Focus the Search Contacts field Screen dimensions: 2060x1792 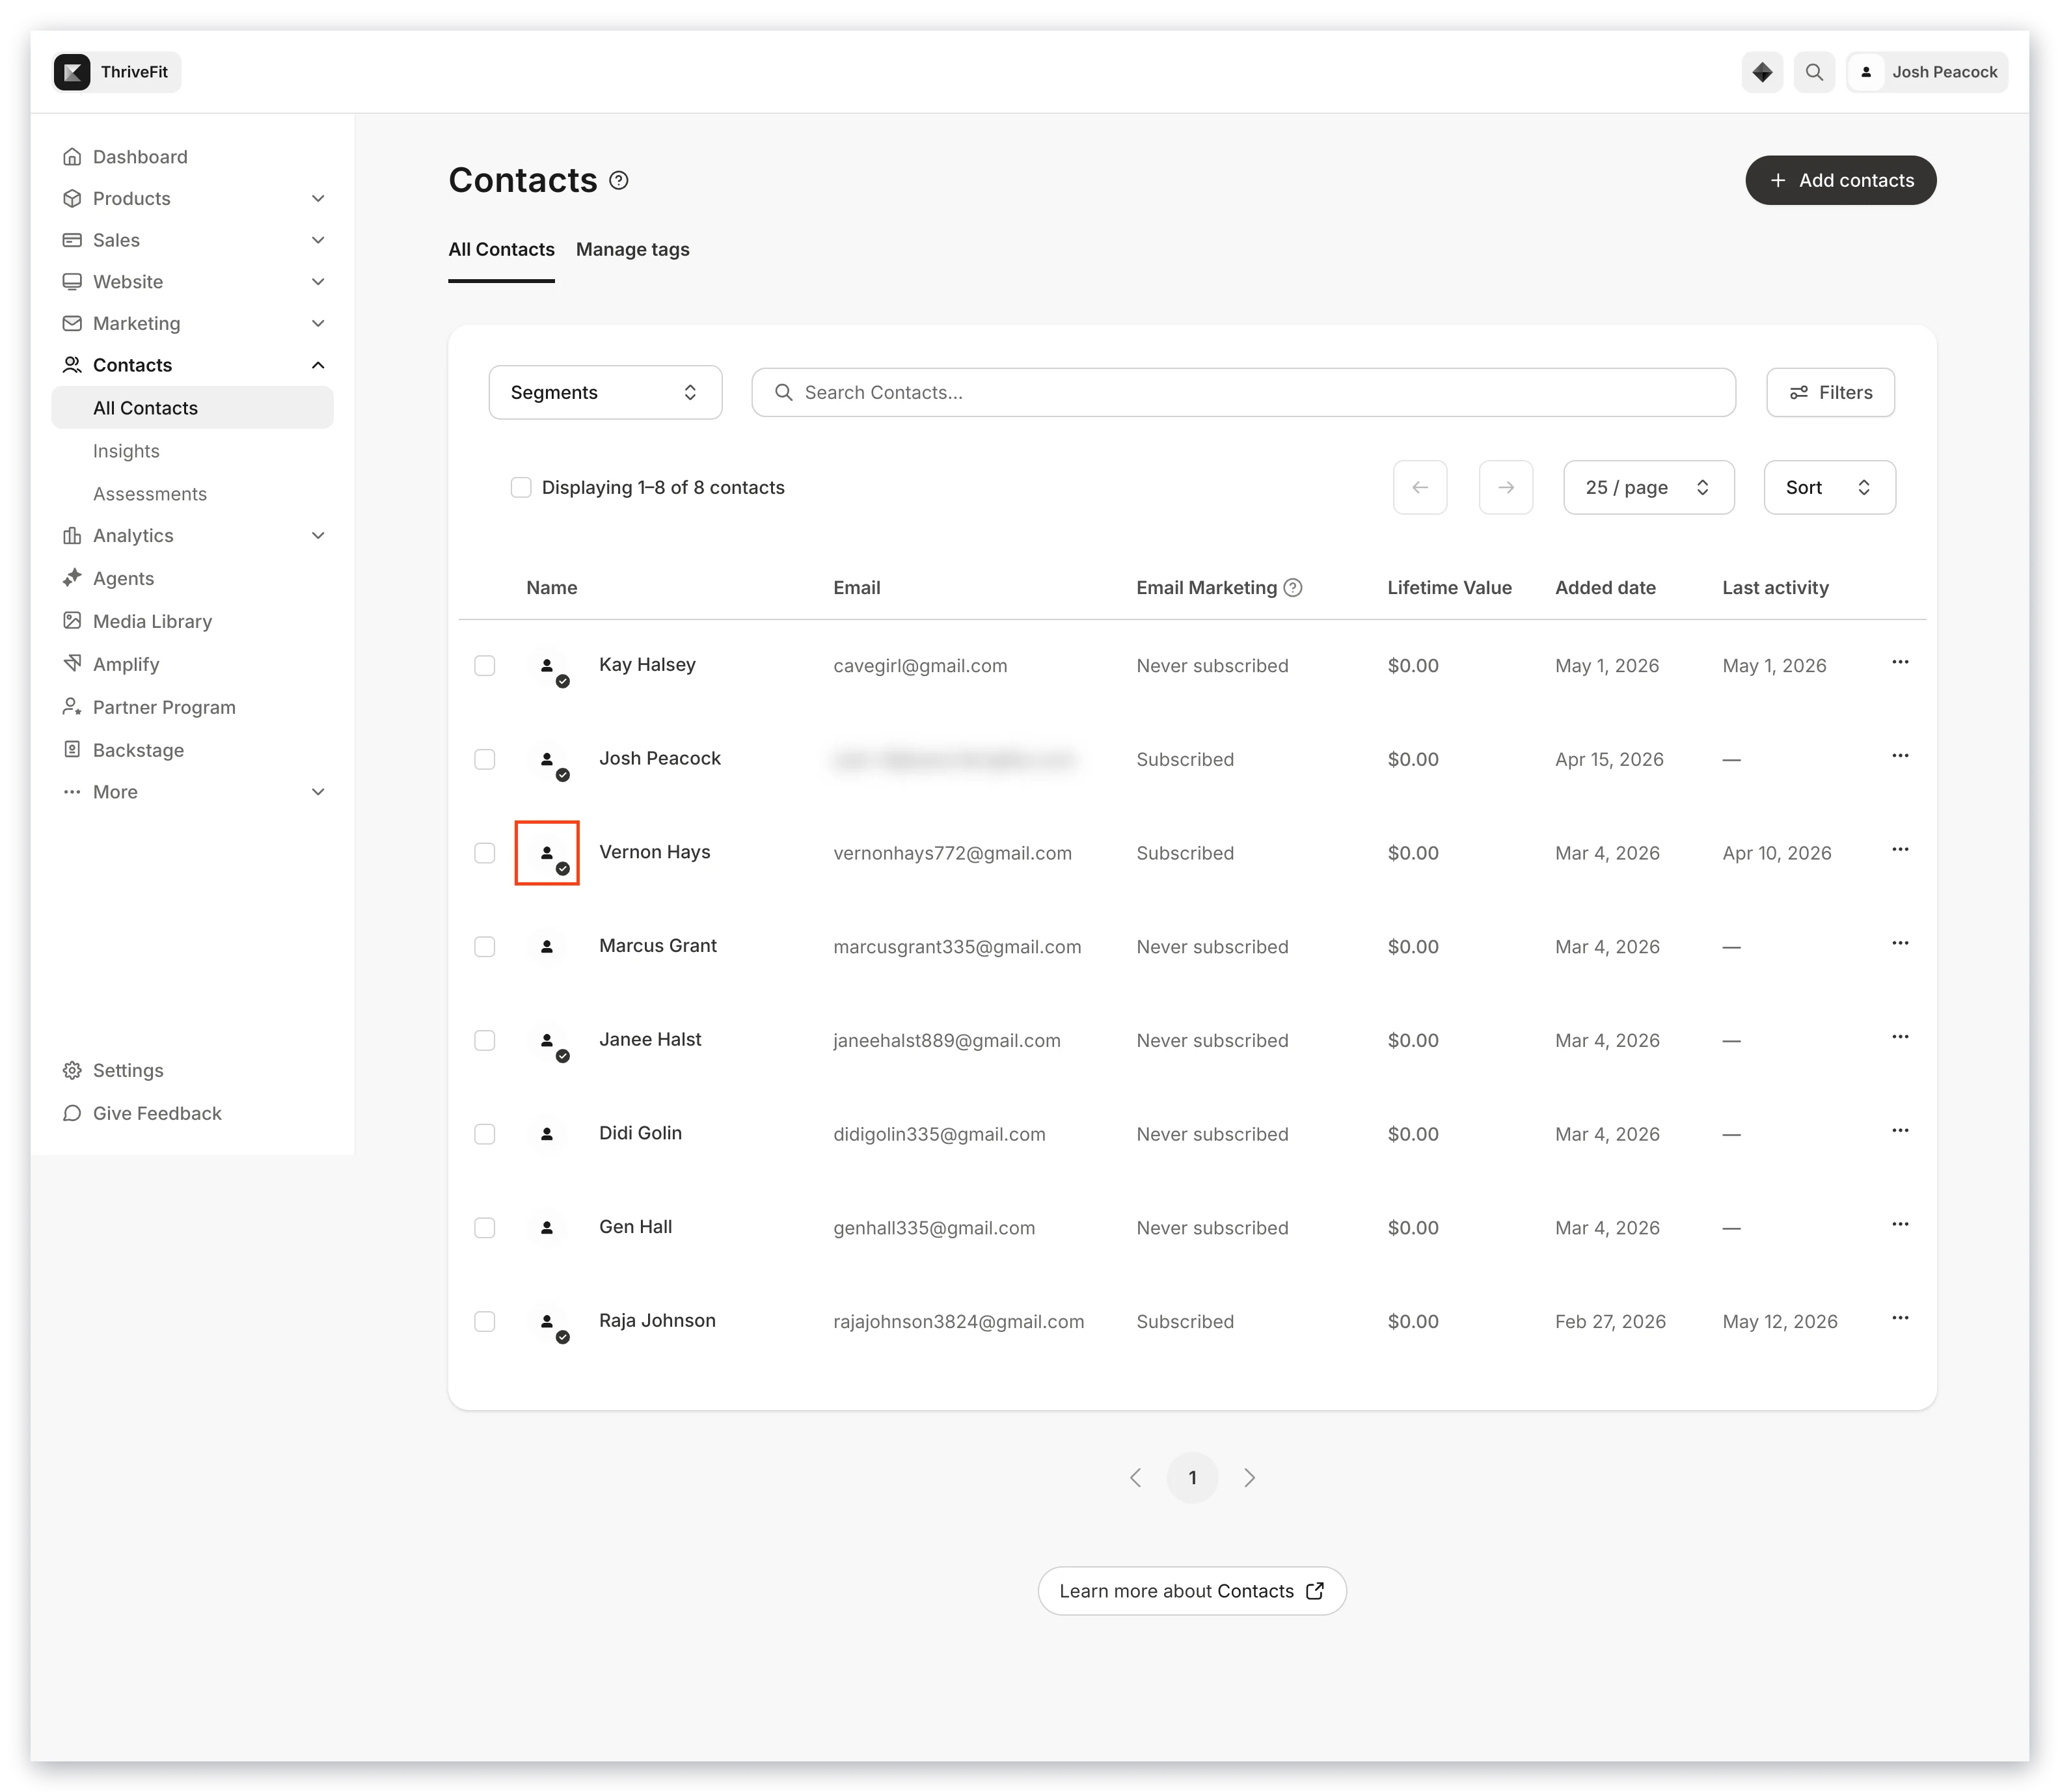[1243, 392]
